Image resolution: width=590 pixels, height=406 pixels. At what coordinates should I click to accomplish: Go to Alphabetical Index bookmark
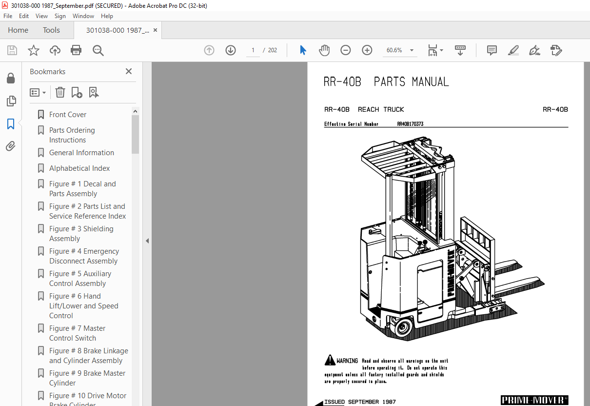tap(79, 168)
